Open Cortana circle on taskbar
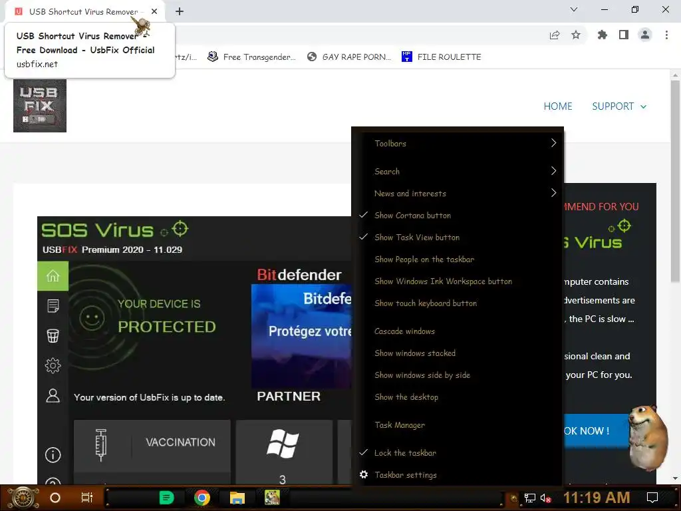The height and width of the screenshot is (511, 681). pyautogui.click(x=55, y=498)
